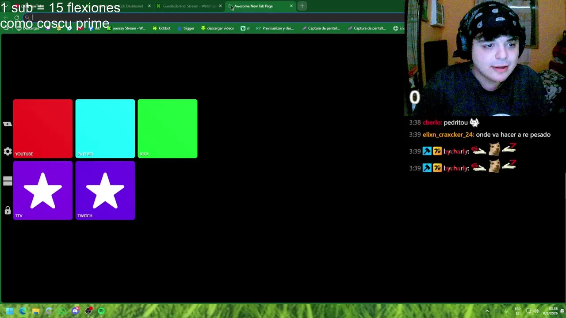Open the ESP ES language switcher
Image resolution: width=566 pixels, height=318 pixels.
[517, 311]
